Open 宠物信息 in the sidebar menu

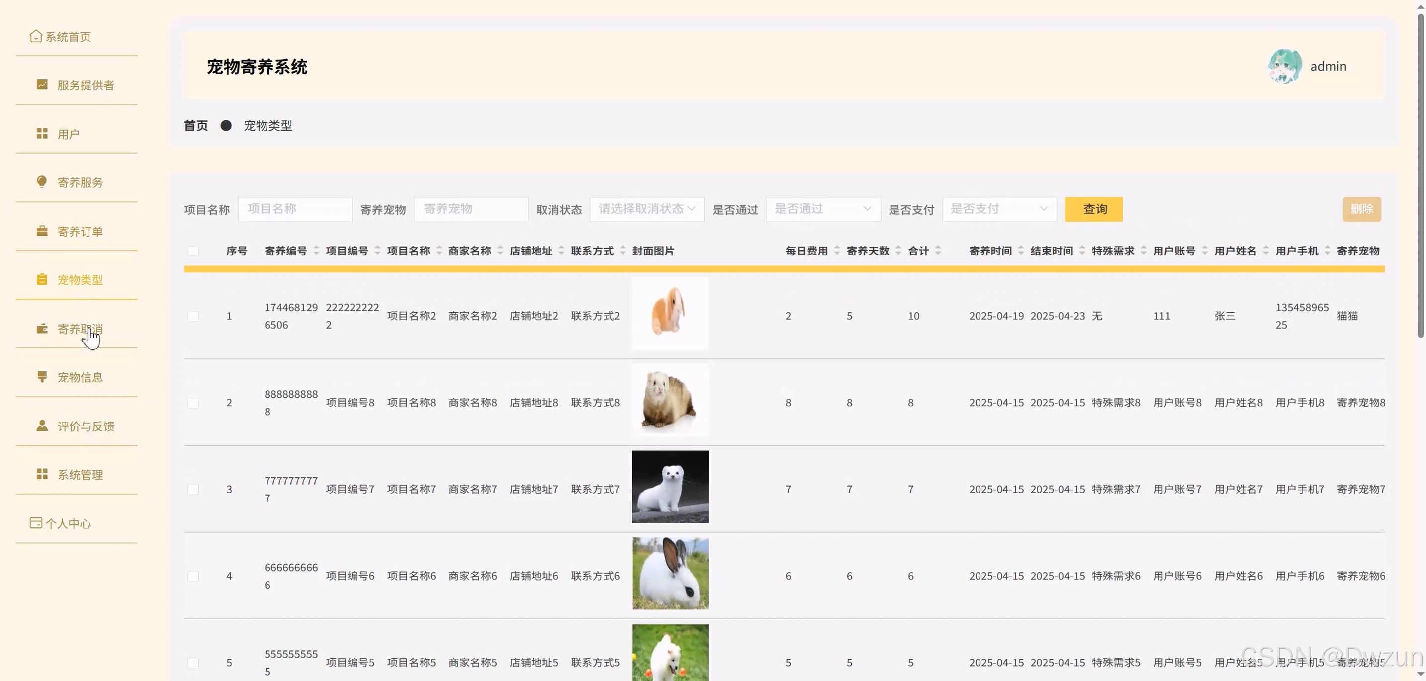pos(80,377)
